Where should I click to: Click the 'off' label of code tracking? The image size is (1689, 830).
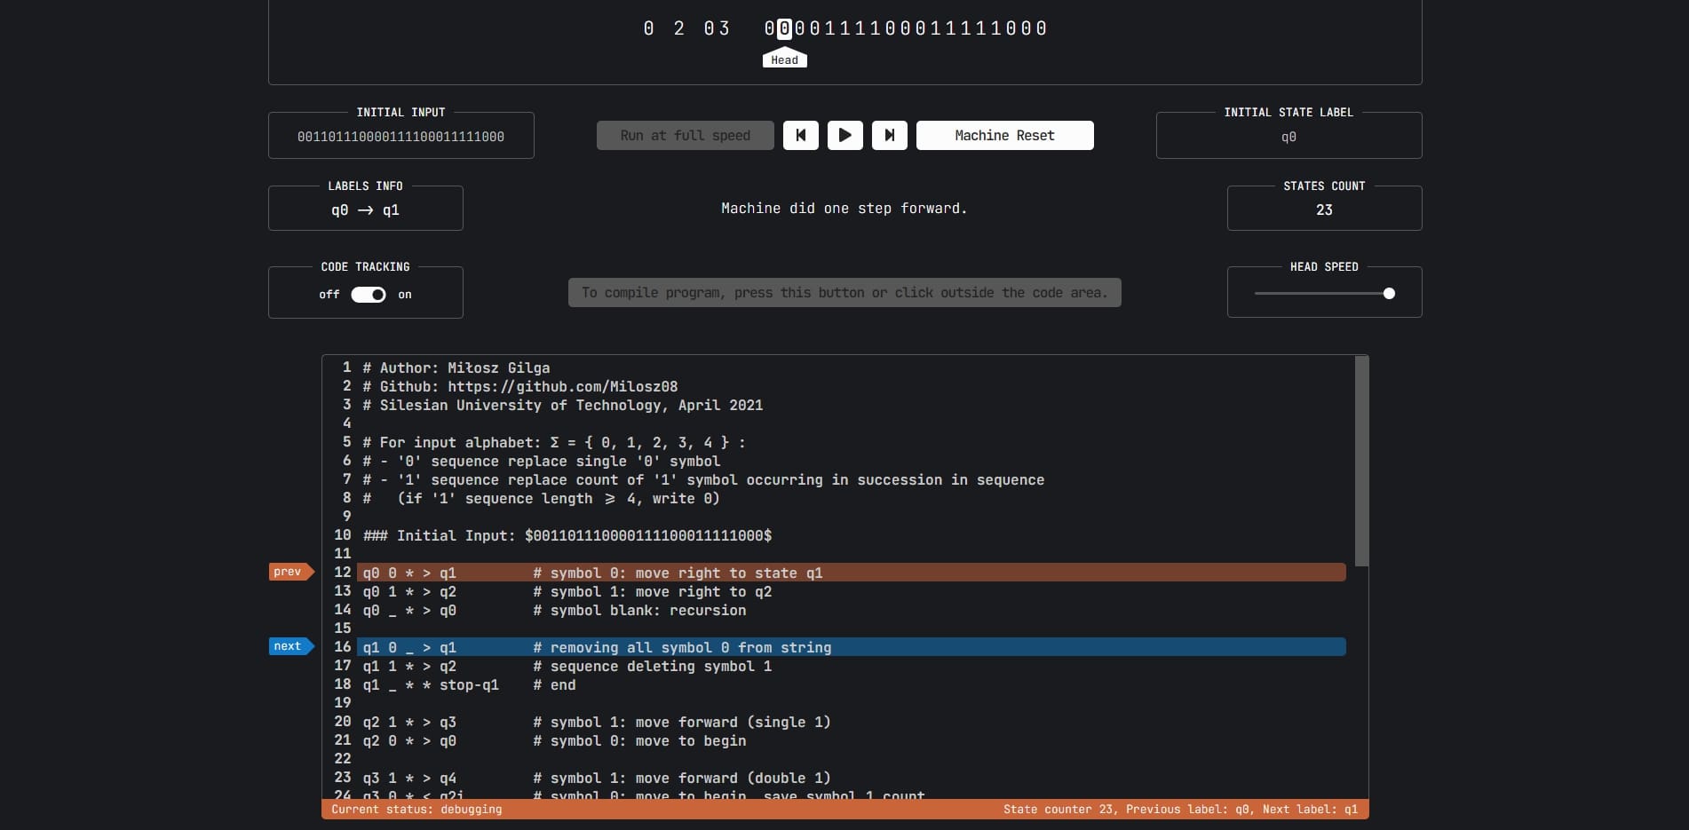point(329,295)
